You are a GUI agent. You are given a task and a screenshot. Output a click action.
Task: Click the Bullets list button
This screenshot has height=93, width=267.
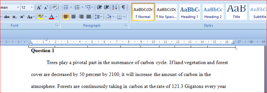(x=66, y=8)
